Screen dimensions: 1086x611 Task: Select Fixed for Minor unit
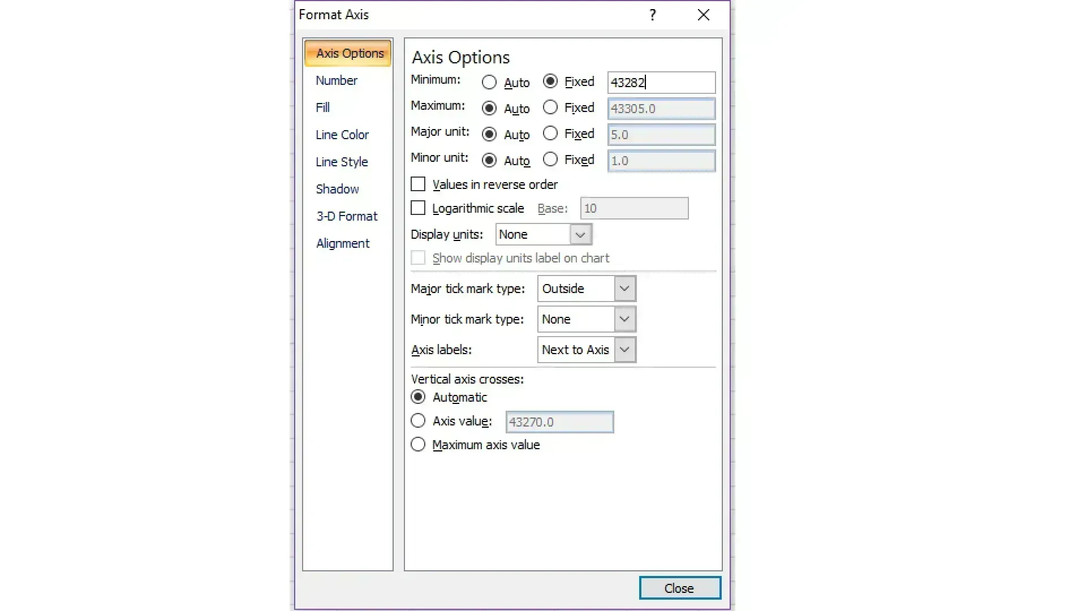[x=550, y=160]
